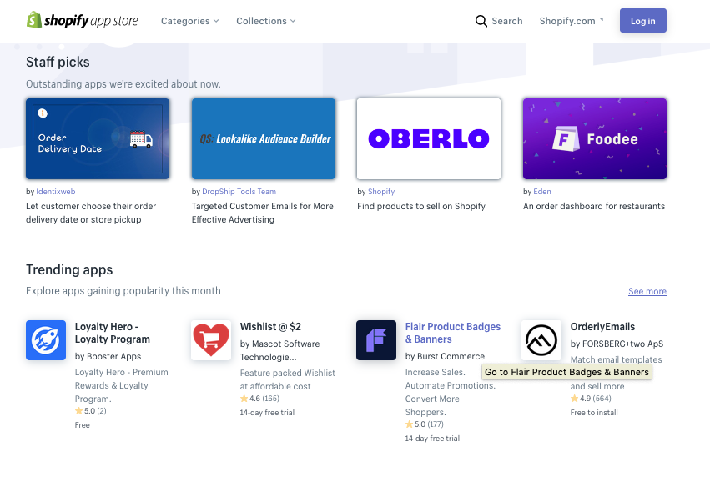This screenshot has height=482, width=710.
Task: Open Flair Product Badges & Banners title
Action: click(453, 333)
